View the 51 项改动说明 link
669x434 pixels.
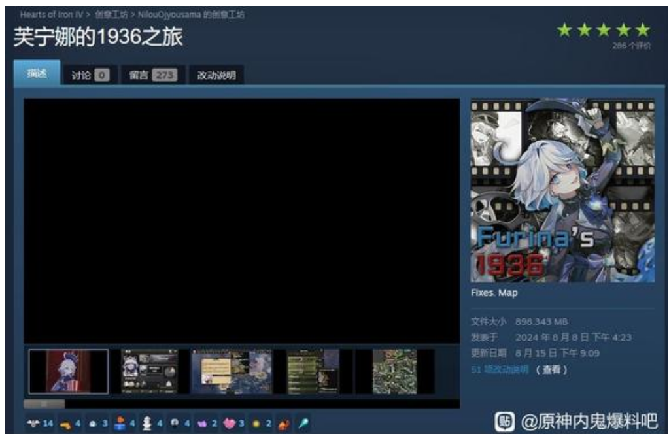click(499, 369)
